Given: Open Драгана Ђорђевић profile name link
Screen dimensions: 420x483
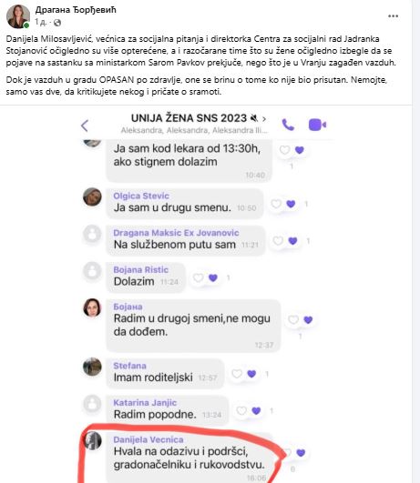Looking at the screenshot, I should pyautogui.click(x=76, y=10).
